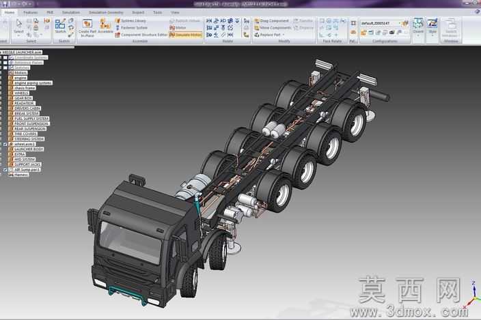Uncheck the AIR Sump.par:1 checkbox
Screen dimensions: 481x320
[5, 170]
